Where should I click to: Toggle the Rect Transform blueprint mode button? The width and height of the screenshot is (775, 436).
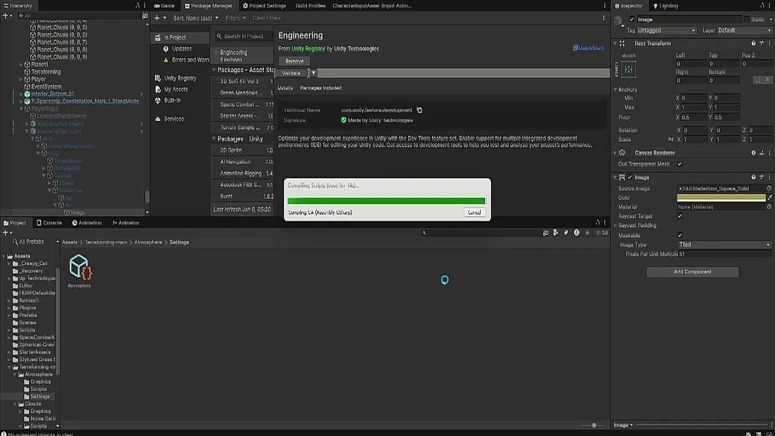[x=757, y=80]
